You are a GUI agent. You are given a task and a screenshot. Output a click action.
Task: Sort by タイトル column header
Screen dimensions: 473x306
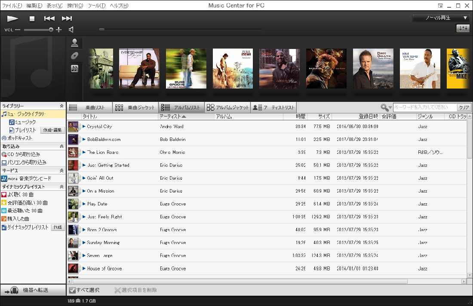pos(120,116)
